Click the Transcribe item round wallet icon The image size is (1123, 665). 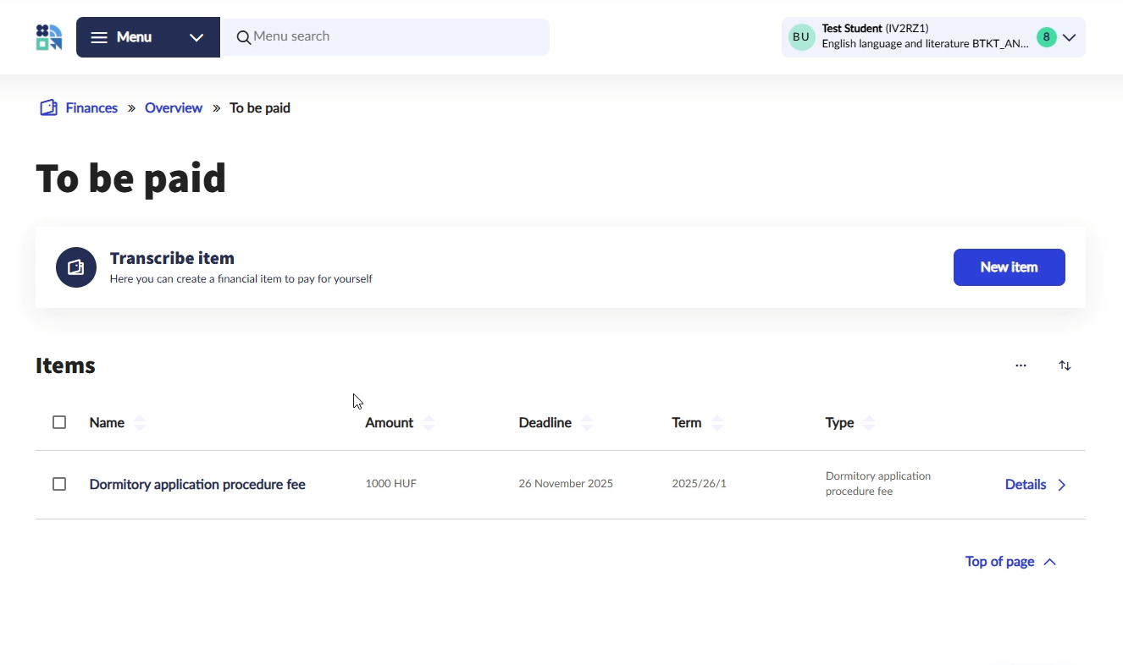pos(76,267)
